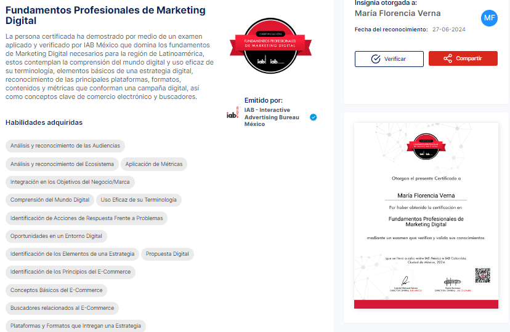Select the Aplicación de Métricas skill tag
This screenshot has height=332, width=510.
click(154, 164)
